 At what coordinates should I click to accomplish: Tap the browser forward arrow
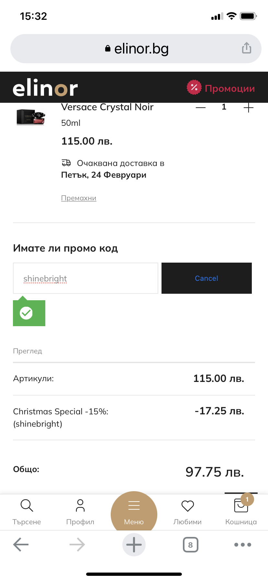(77, 545)
